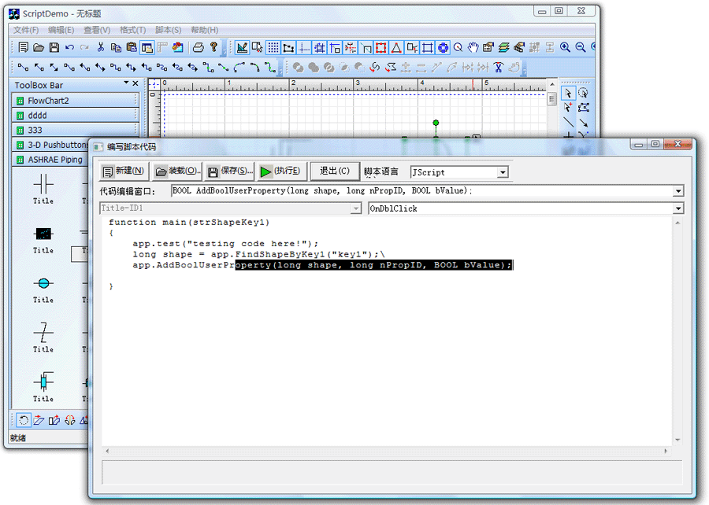Select the Pan hand tool

[x=473, y=47]
